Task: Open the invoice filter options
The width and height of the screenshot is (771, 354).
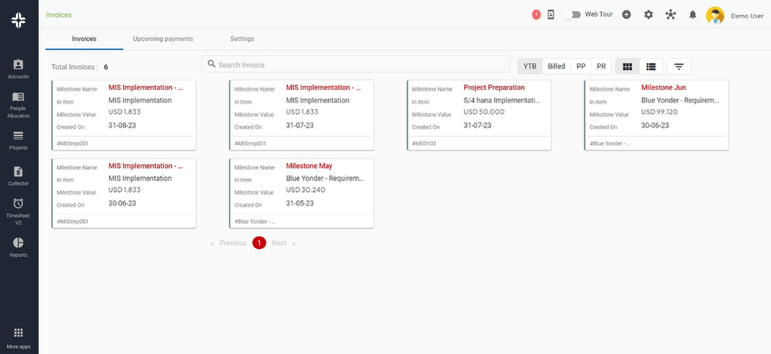Action: 678,66
